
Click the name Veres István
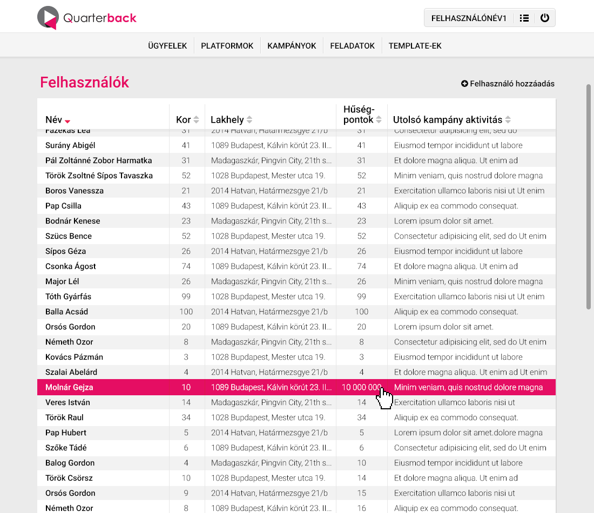click(x=68, y=403)
